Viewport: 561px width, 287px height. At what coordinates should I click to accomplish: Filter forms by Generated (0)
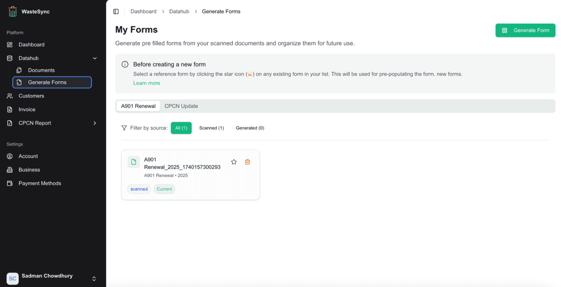[x=250, y=128]
